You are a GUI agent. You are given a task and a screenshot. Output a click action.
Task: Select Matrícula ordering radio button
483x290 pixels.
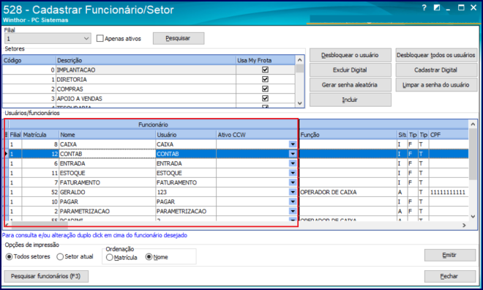(x=121, y=257)
